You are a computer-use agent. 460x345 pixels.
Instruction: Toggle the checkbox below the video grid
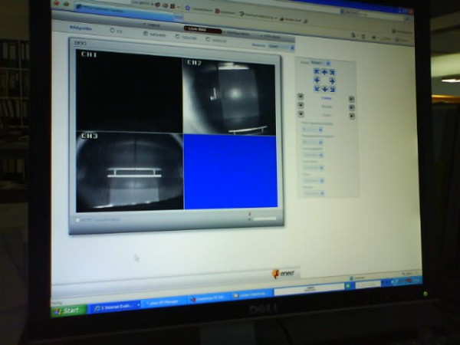pos(77,220)
